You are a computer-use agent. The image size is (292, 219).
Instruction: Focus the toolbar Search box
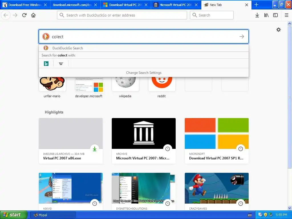click(212, 15)
